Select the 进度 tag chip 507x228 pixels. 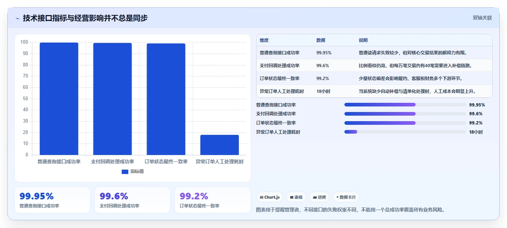[319, 197]
